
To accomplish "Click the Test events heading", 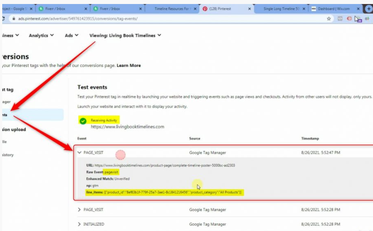I will point(92,87).
